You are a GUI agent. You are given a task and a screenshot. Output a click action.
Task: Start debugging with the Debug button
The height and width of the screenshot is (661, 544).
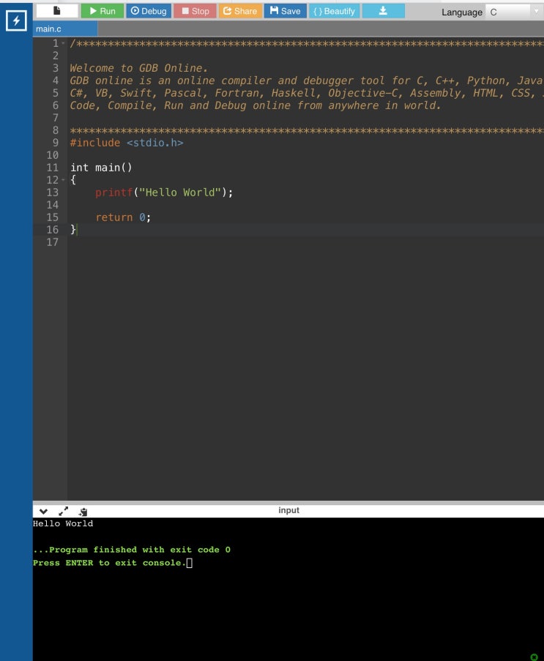click(148, 11)
